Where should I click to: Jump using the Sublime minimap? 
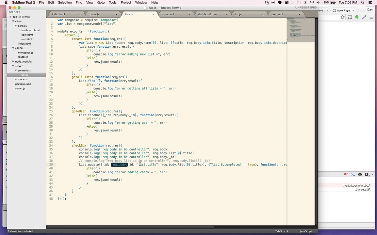(x=301, y=30)
